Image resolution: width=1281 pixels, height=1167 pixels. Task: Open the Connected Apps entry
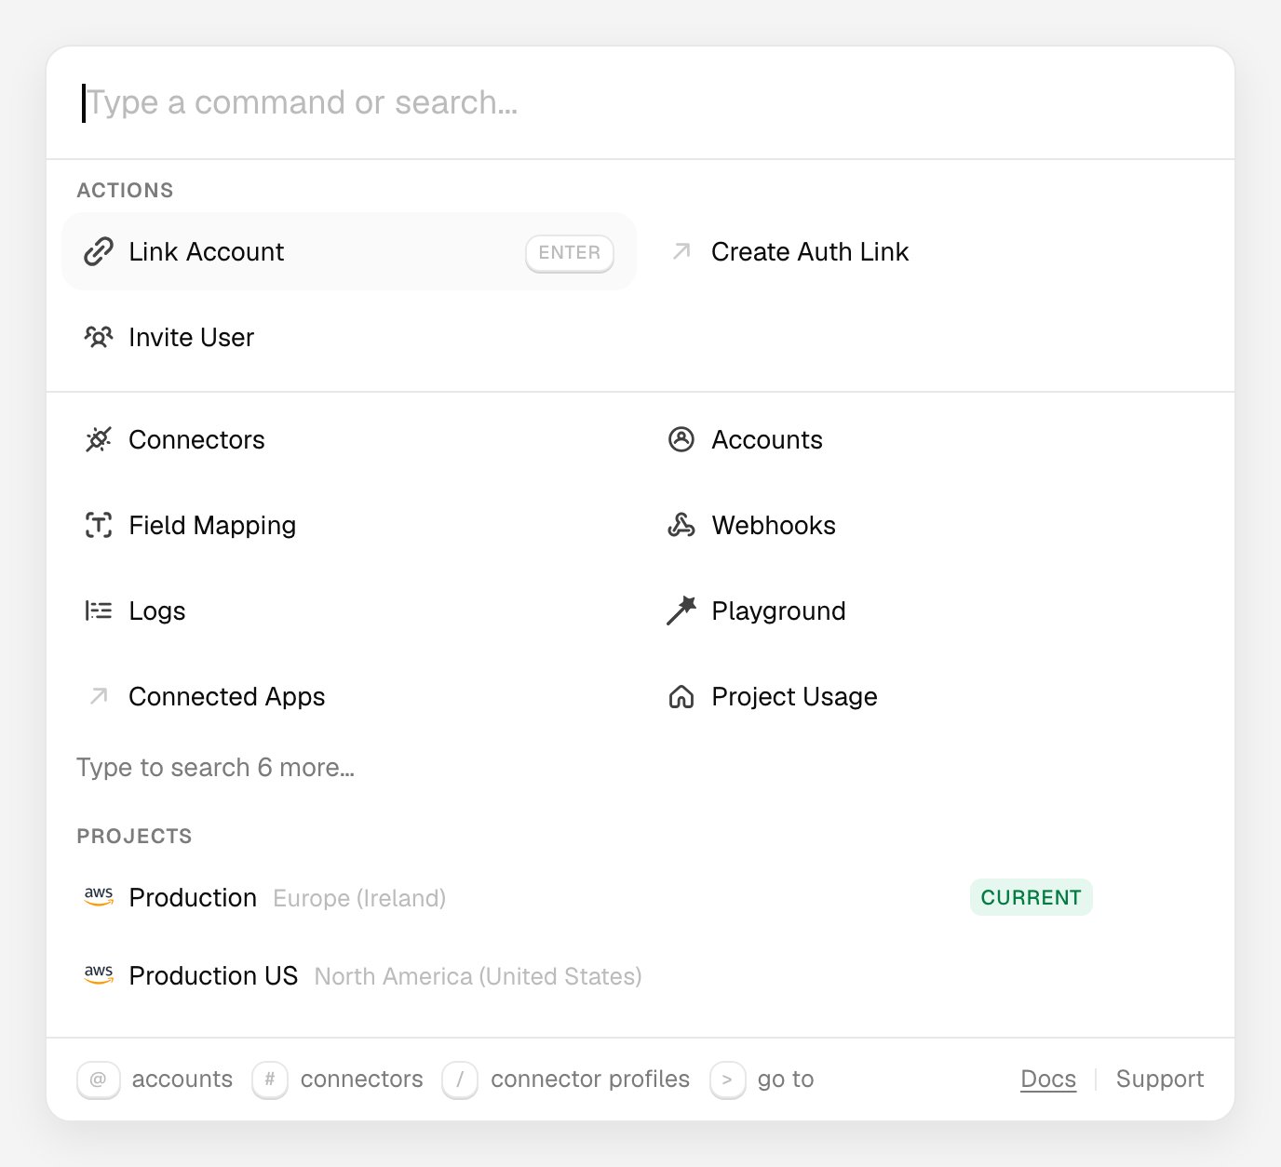click(349, 696)
